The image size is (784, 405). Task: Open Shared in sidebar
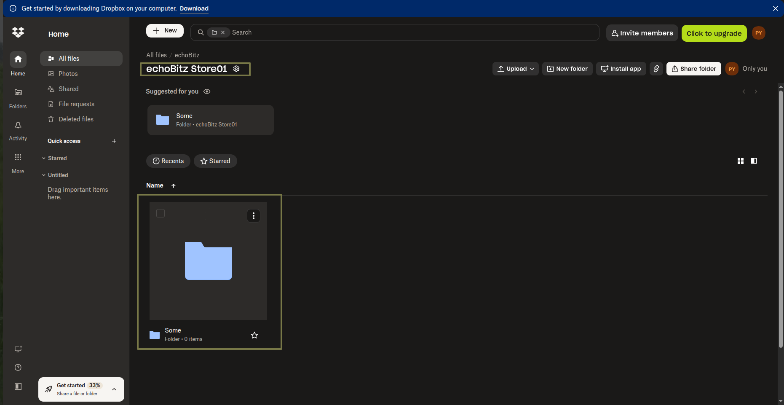pyautogui.click(x=81, y=89)
